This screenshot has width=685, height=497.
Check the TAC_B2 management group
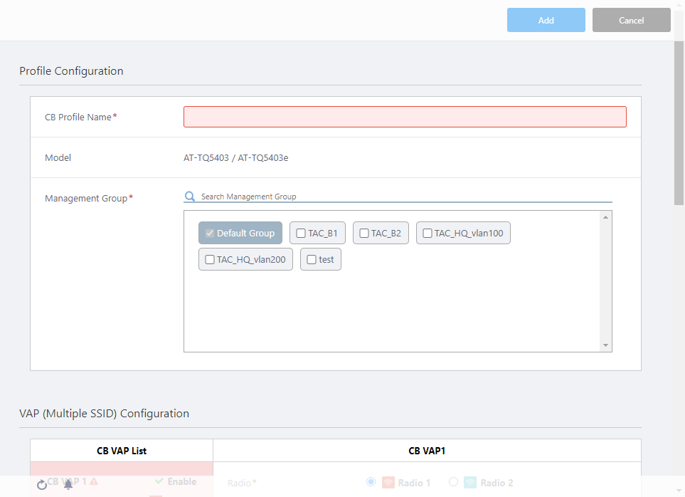(364, 233)
